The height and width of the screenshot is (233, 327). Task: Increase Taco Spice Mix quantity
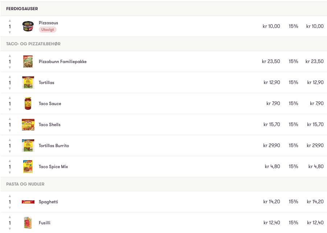click(10, 161)
